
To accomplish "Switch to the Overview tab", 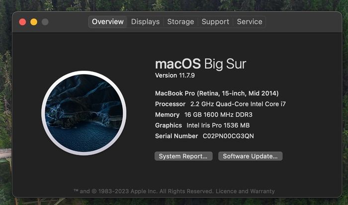I will coord(108,22).
